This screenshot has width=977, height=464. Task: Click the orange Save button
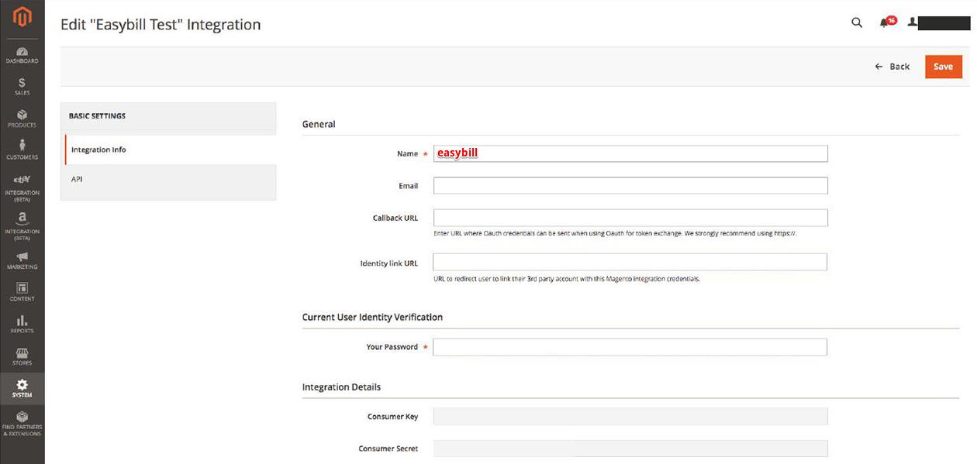(944, 67)
